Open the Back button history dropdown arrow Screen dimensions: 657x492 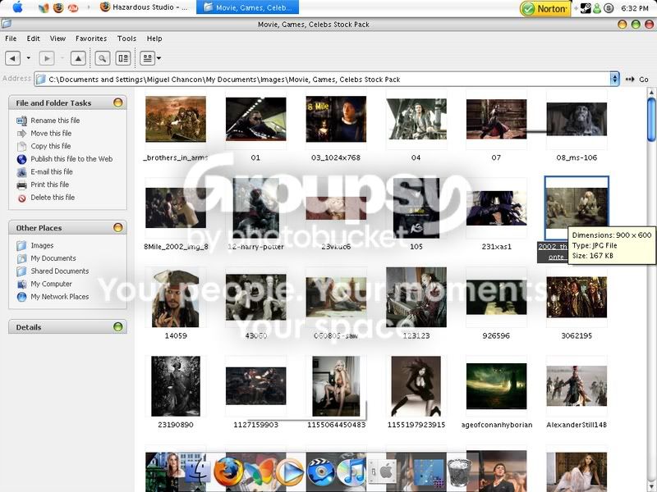point(29,58)
